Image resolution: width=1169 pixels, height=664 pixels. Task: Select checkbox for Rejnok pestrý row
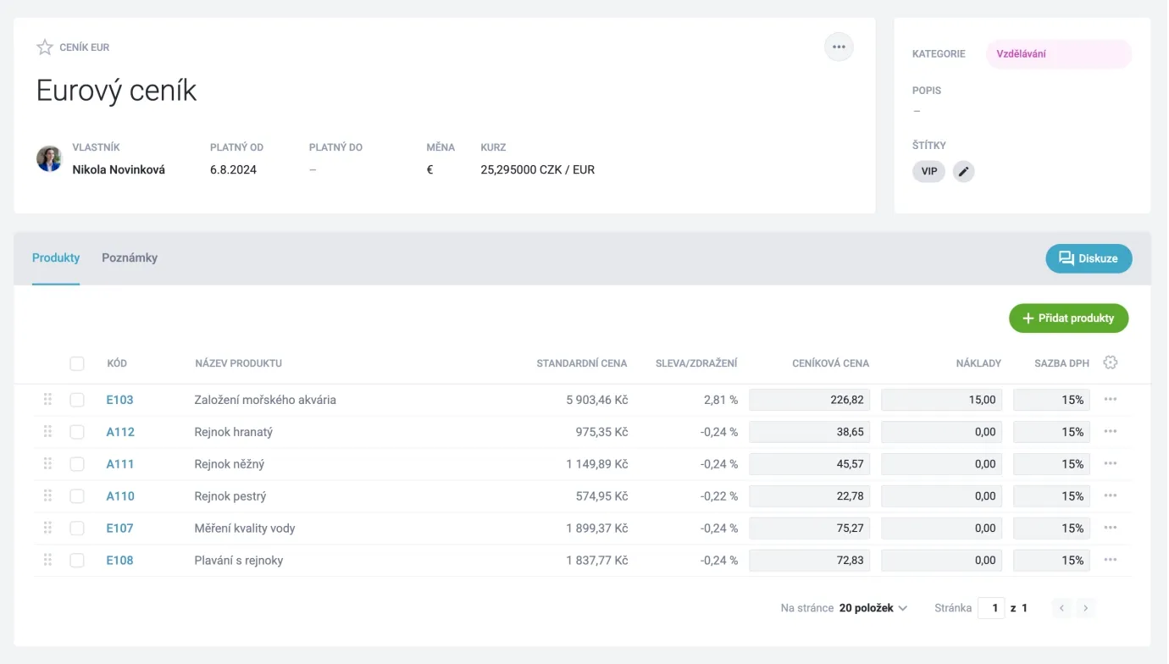(x=77, y=496)
